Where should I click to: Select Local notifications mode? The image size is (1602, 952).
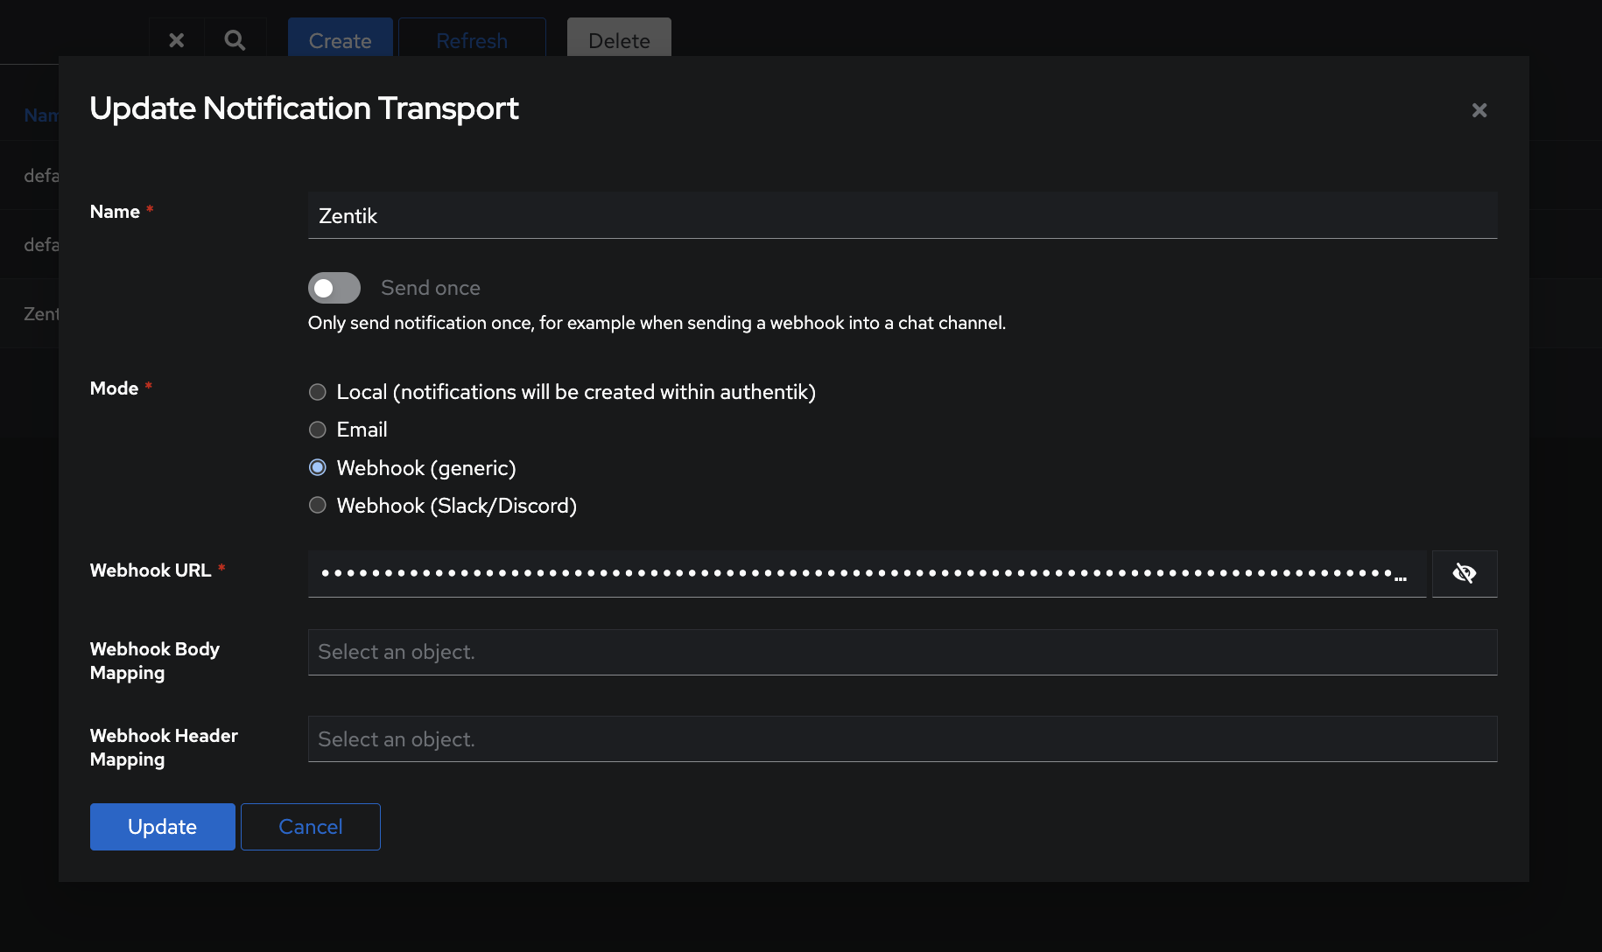[318, 392]
